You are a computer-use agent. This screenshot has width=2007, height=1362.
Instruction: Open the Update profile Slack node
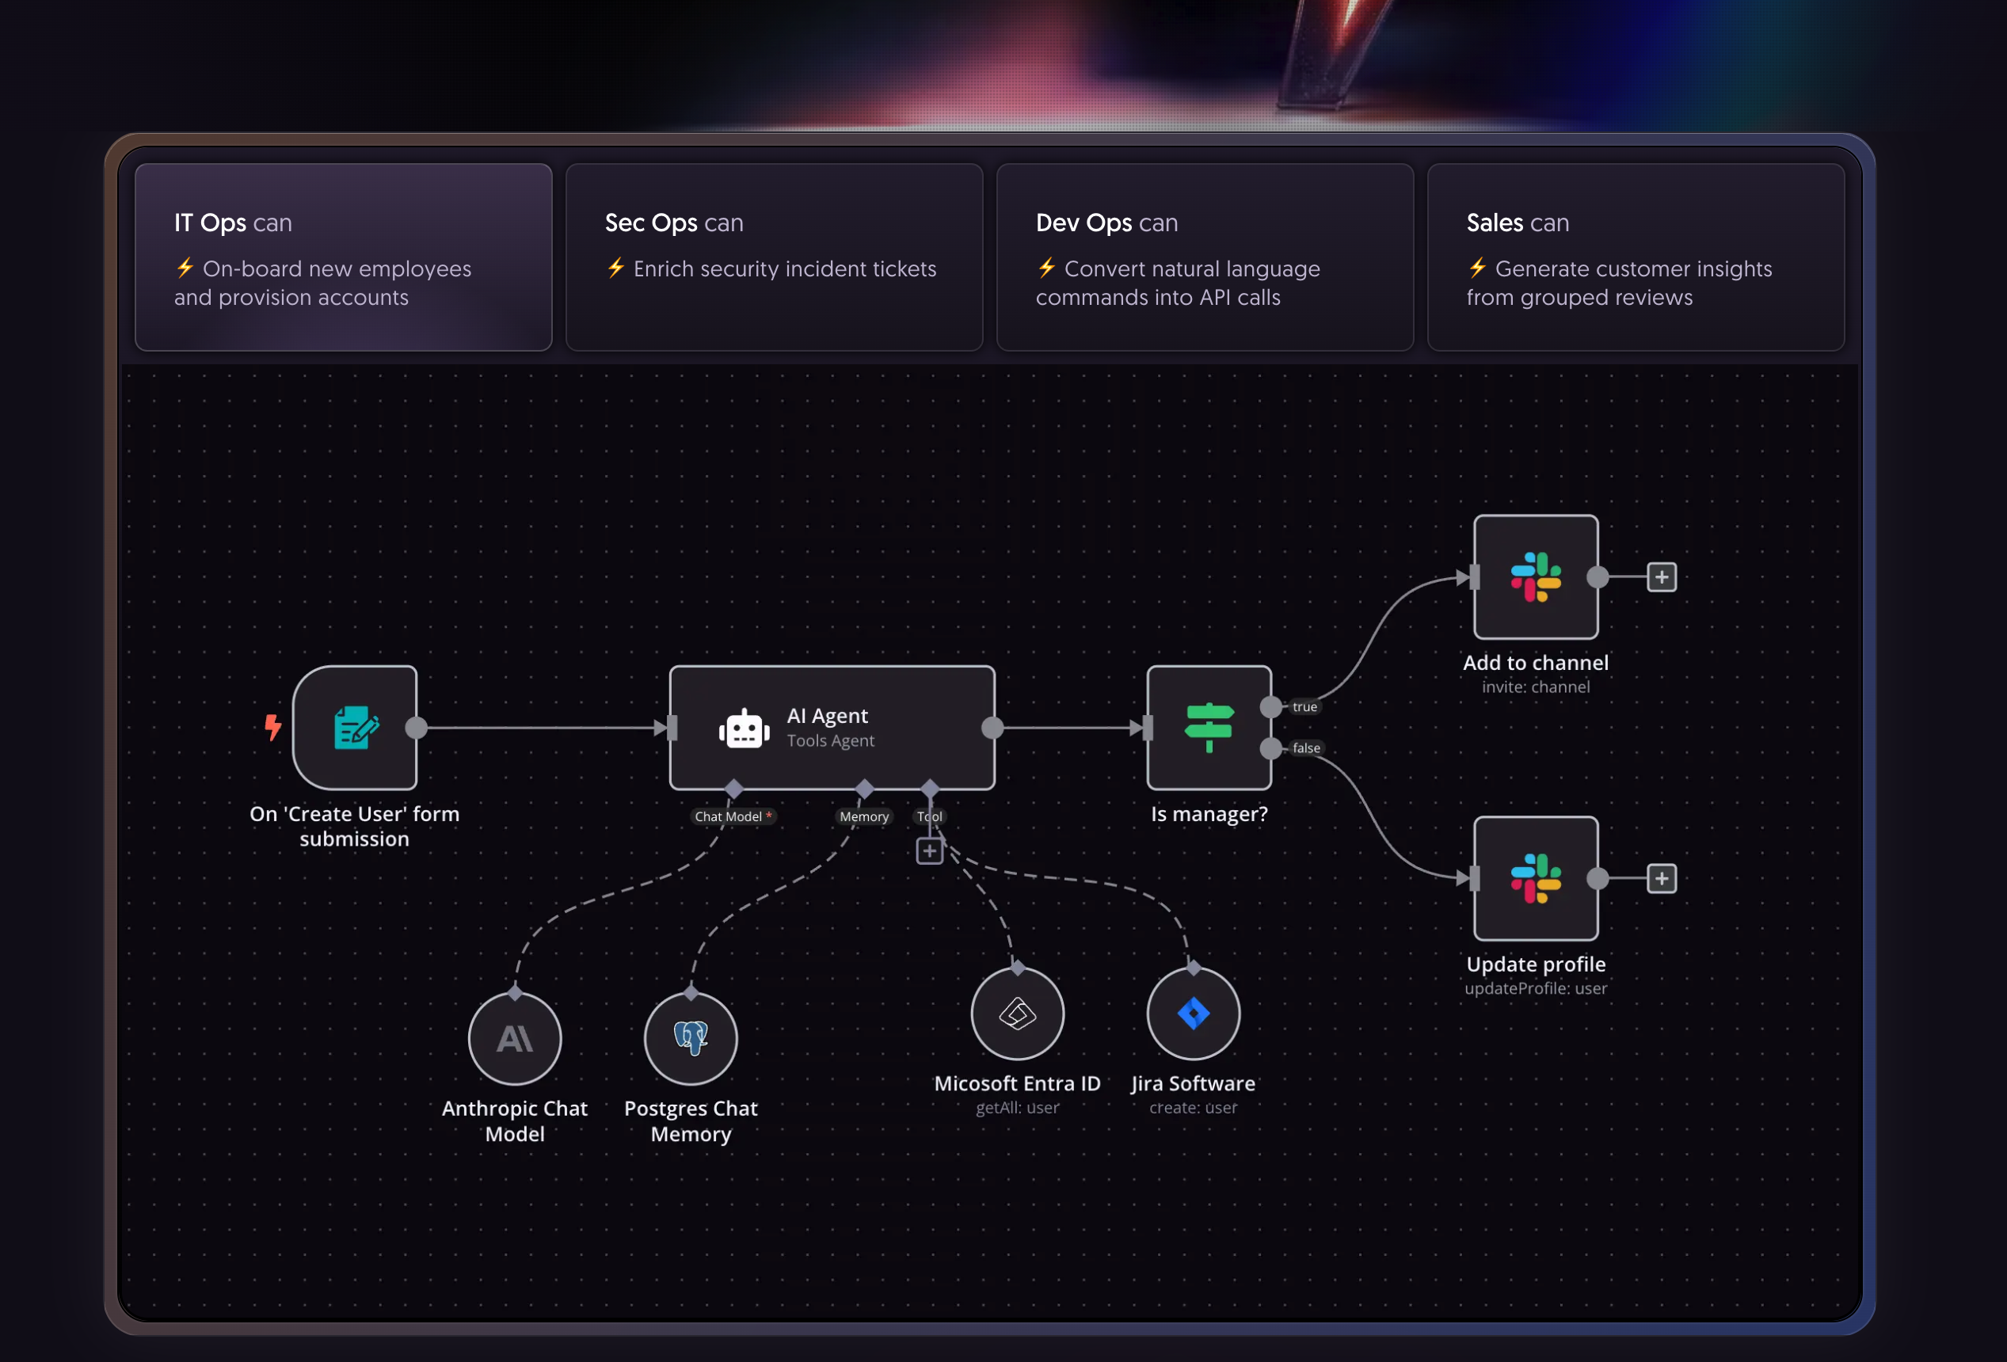[1535, 878]
